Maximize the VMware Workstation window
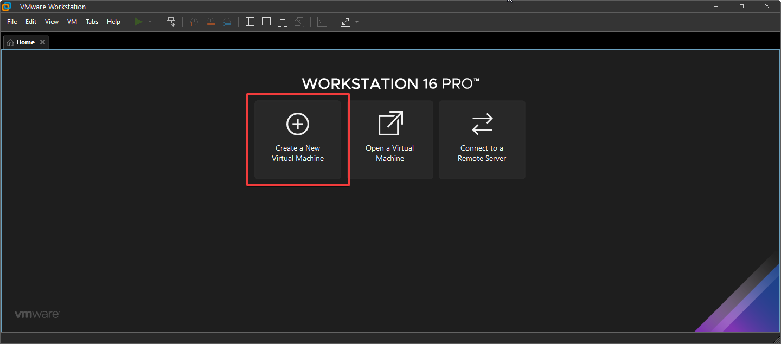The height and width of the screenshot is (344, 781). (741, 7)
